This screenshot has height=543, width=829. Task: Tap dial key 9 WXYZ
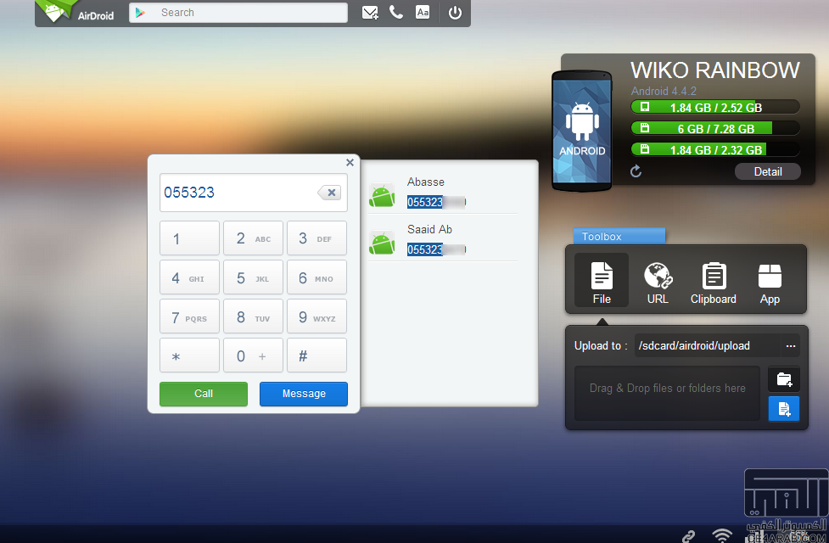pos(316,316)
